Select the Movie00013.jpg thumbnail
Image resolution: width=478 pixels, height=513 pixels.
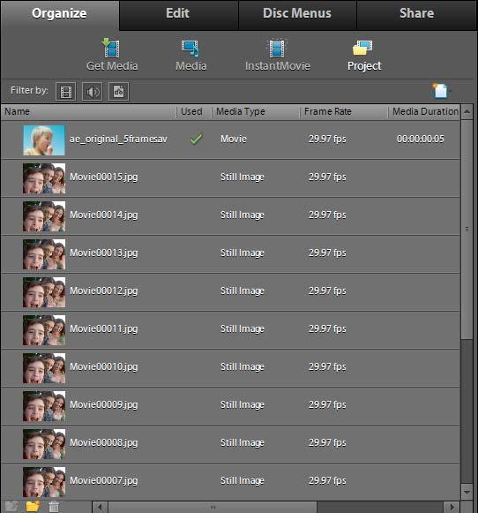[x=44, y=254]
